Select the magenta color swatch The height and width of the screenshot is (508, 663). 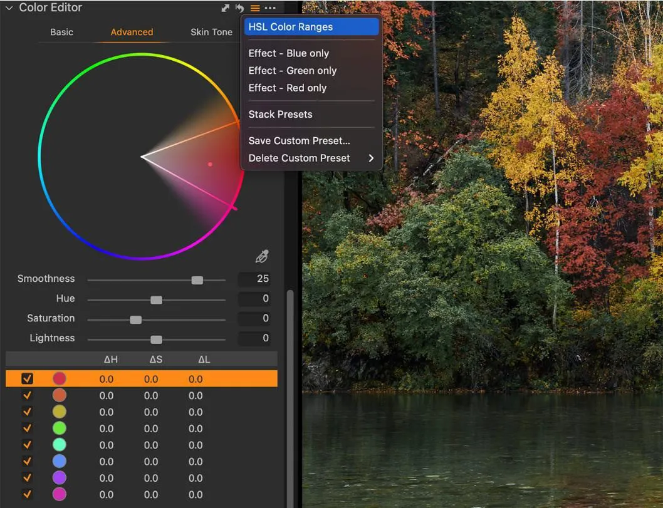tap(60, 494)
